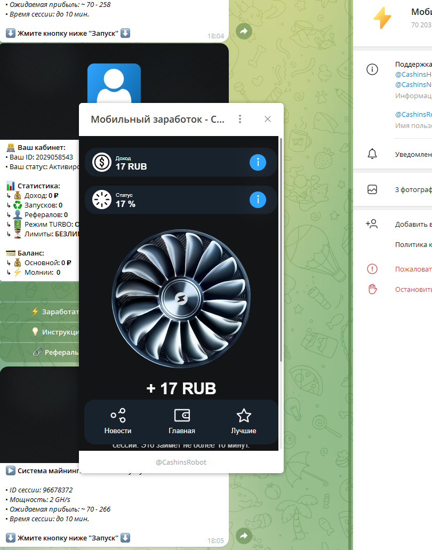Click the Реферальная bot keyboard button
432x550 pixels.
pos(39,352)
